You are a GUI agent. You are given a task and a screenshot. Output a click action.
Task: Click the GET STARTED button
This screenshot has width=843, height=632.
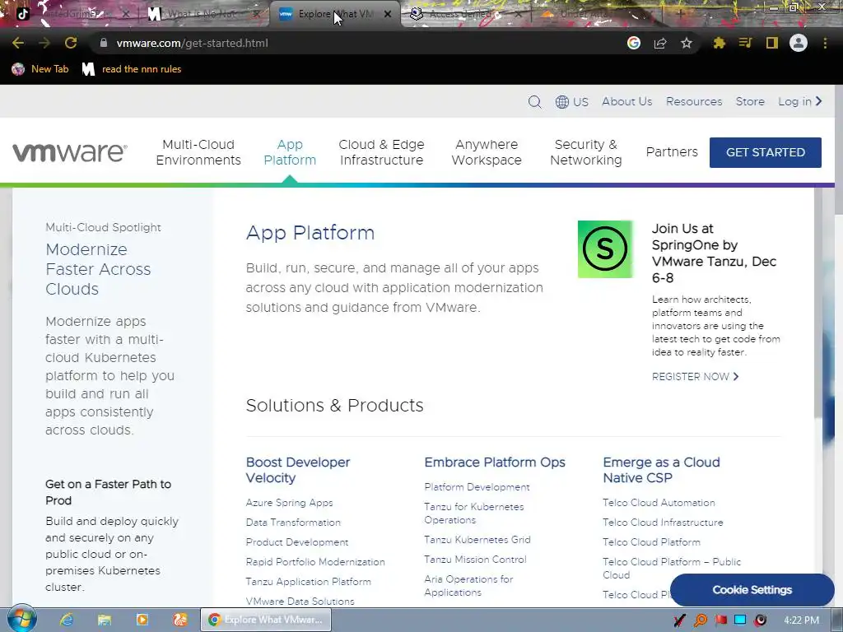click(766, 152)
